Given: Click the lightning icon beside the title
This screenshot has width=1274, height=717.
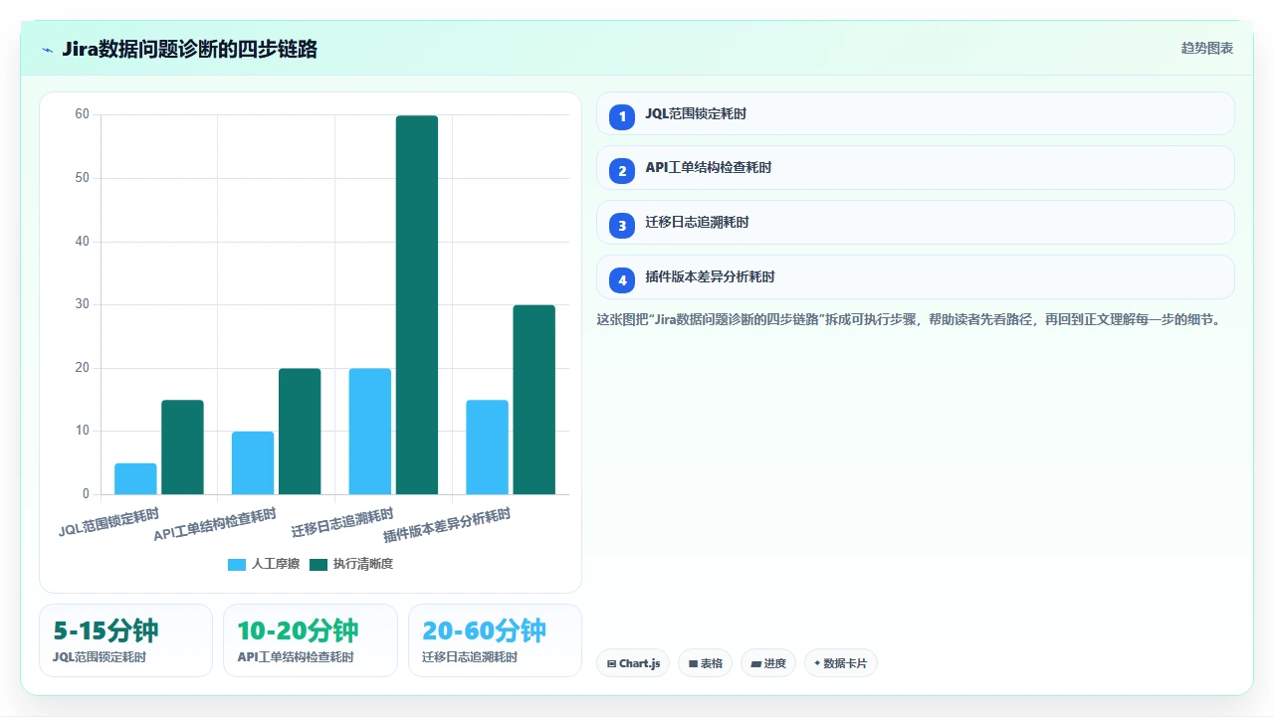Looking at the screenshot, I should click(47, 50).
